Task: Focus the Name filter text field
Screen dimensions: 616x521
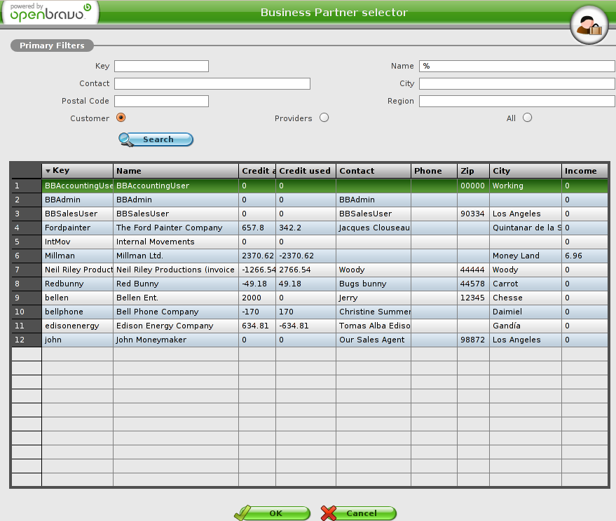Action: pos(516,67)
